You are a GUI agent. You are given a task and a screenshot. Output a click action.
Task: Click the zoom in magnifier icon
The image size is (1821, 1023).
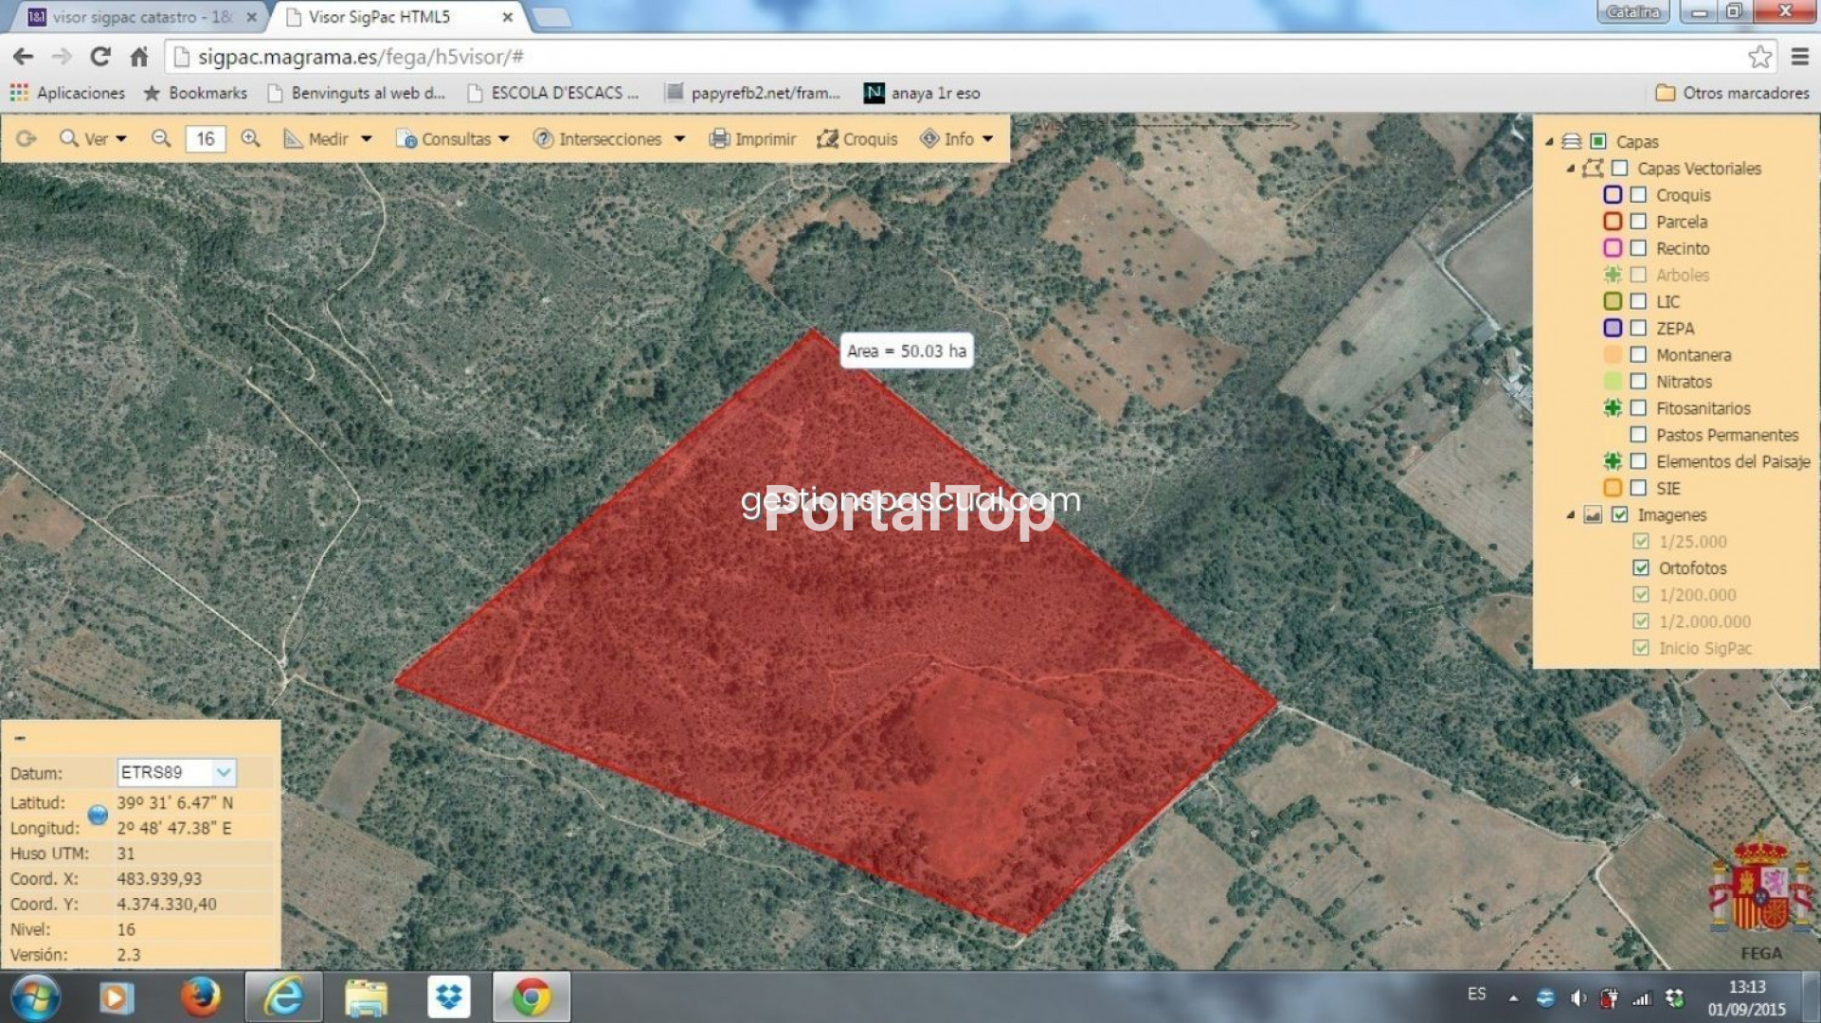250,138
